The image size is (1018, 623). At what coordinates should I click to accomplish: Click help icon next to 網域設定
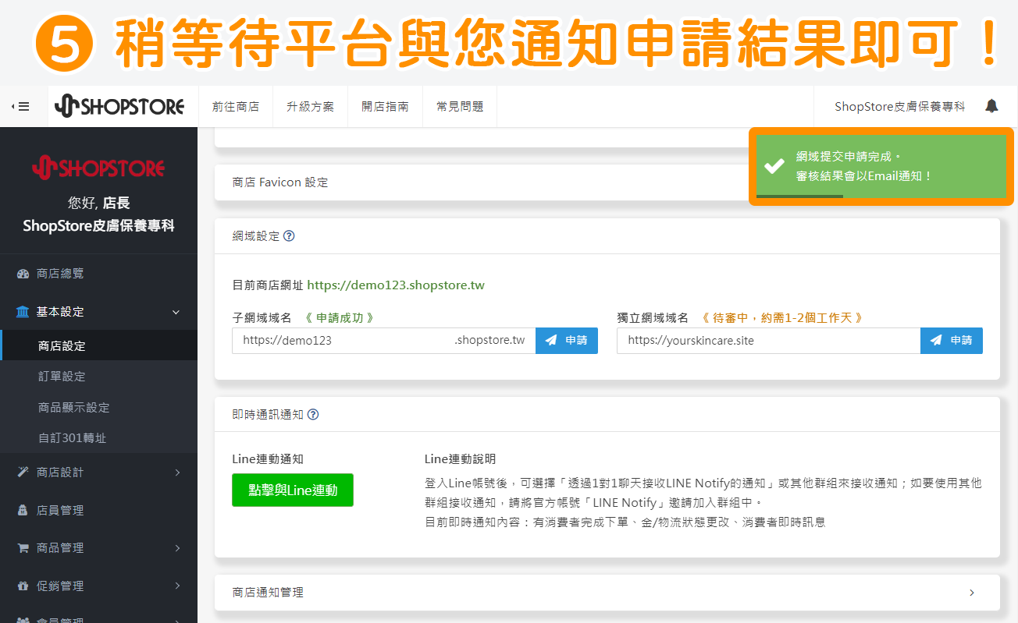click(289, 235)
